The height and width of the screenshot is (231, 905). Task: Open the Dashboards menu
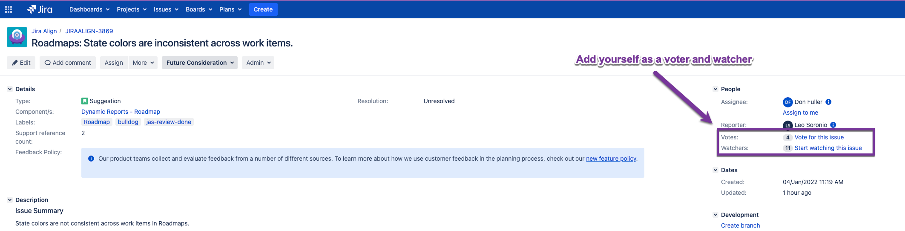point(89,9)
